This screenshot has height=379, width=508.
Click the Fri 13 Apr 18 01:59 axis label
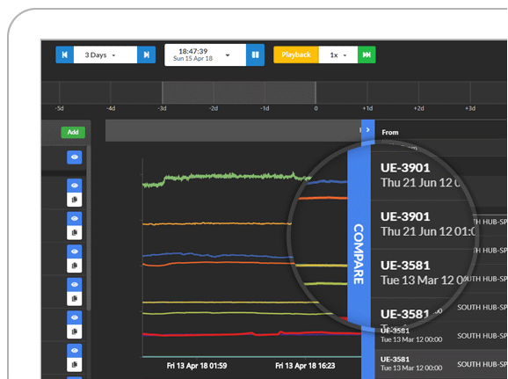tap(197, 366)
